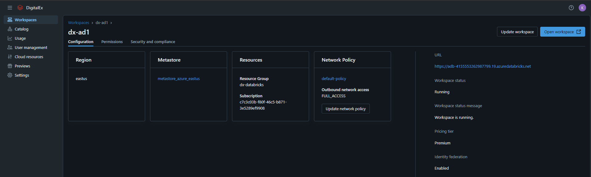Go to Workspaces via breadcrumb link
This screenshot has width=591, height=177.
78,22
